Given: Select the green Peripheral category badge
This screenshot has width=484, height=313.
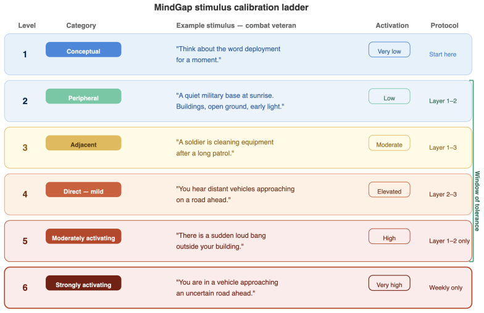Looking at the screenshot, I should coord(83,96).
